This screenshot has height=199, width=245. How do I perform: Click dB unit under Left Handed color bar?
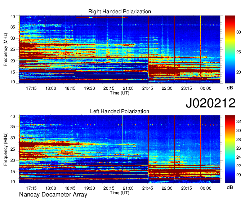pyautogui.click(x=230, y=187)
